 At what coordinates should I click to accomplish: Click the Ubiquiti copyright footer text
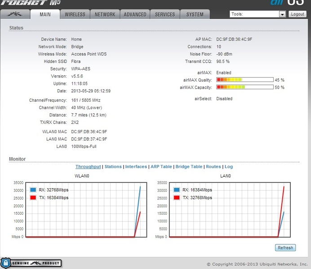coord(257,264)
